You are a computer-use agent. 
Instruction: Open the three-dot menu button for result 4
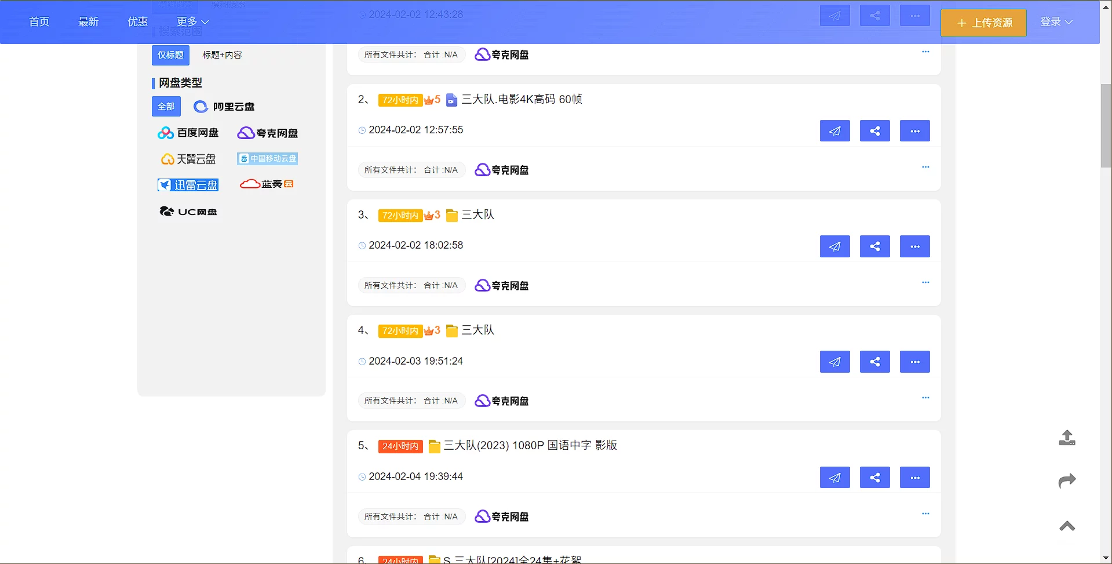tap(914, 362)
